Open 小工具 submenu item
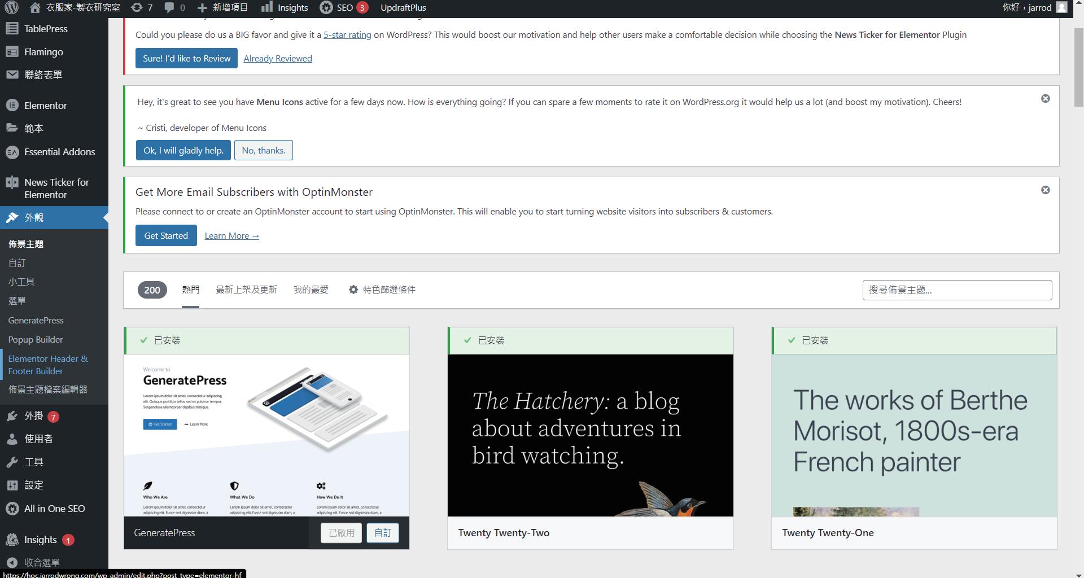The width and height of the screenshot is (1084, 578). tap(21, 282)
